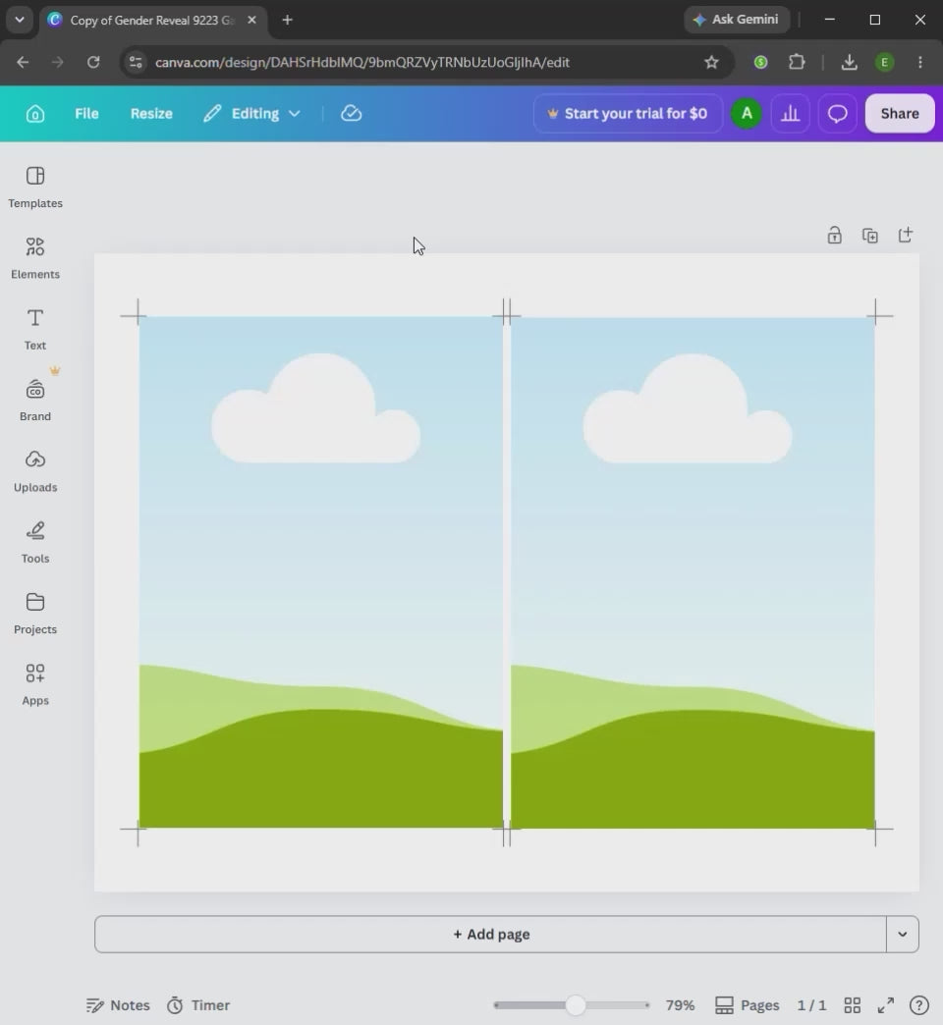
Task: Open the analytics bar chart icon
Action: (791, 114)
